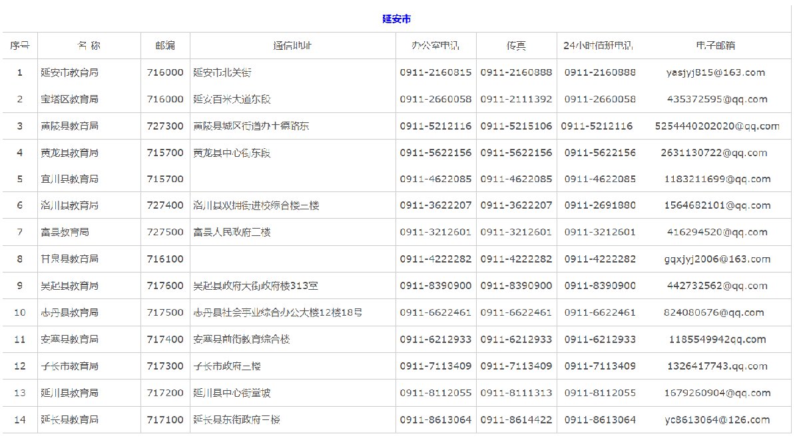Select the 延长县教育局 name cell
Image resolution: width=799 pixels, height=440 pixels.
[x=69, y=420]
